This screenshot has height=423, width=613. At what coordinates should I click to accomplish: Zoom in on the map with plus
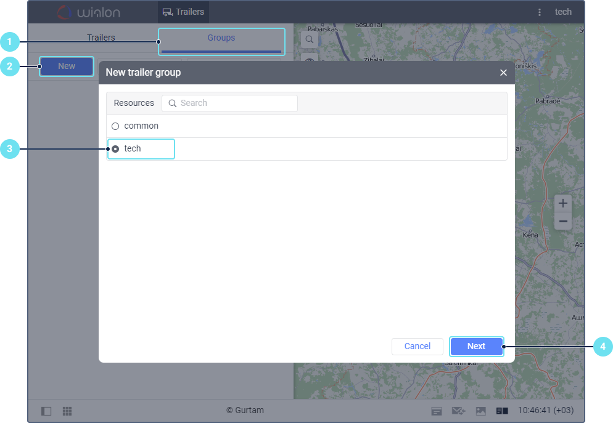[x=562, y=203]
